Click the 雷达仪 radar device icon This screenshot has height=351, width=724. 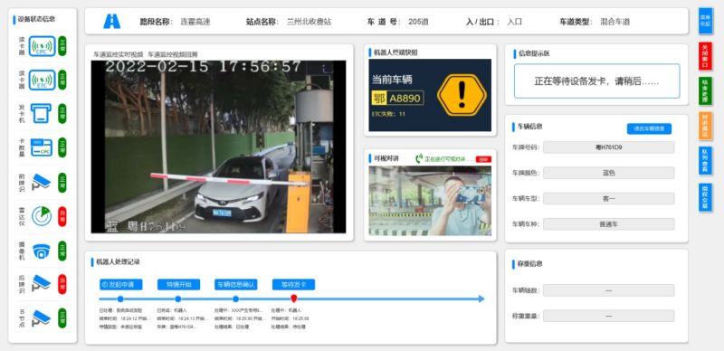click(x=42, y=216)
